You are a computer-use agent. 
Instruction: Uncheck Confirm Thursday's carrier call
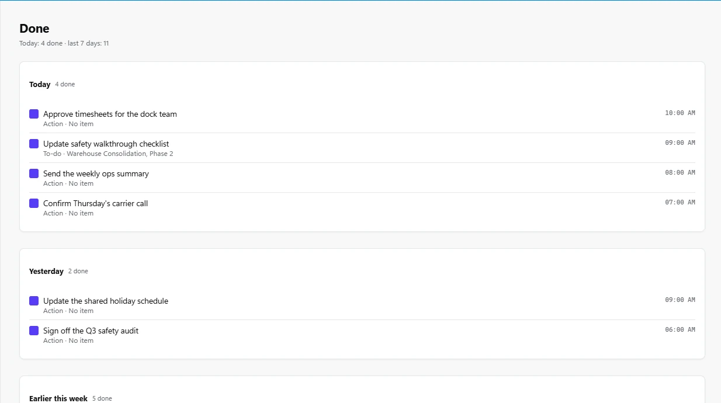click(34, 203)
